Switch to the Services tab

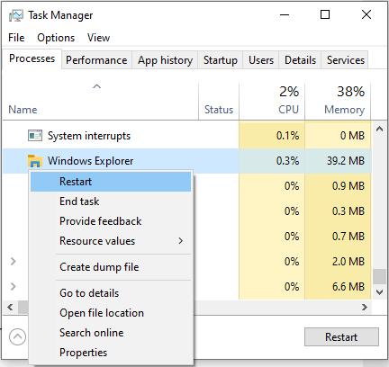[x=346, y=60]
